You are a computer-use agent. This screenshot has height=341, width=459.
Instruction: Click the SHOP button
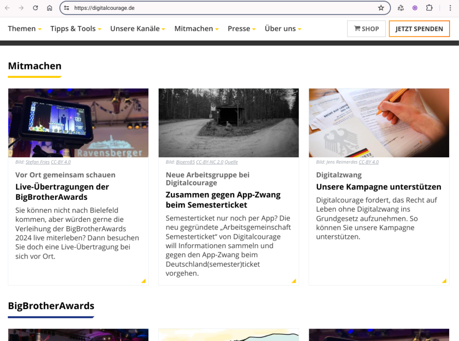tap(366, 29)
